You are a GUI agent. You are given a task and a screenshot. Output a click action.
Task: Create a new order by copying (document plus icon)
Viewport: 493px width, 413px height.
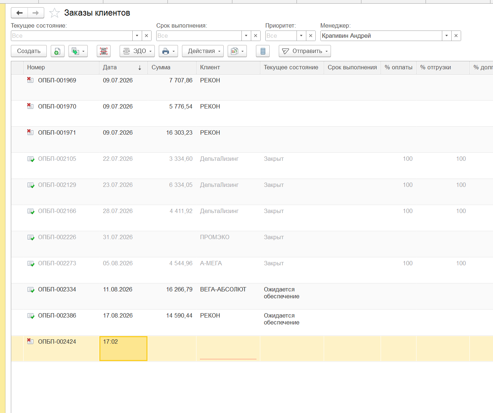pyautogui.click(x=57, y=51)
